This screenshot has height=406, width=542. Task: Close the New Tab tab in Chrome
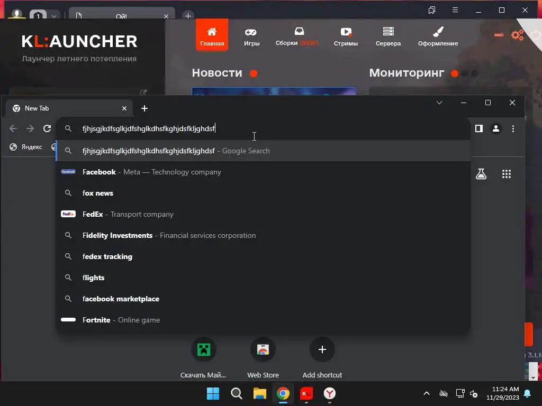124,108
